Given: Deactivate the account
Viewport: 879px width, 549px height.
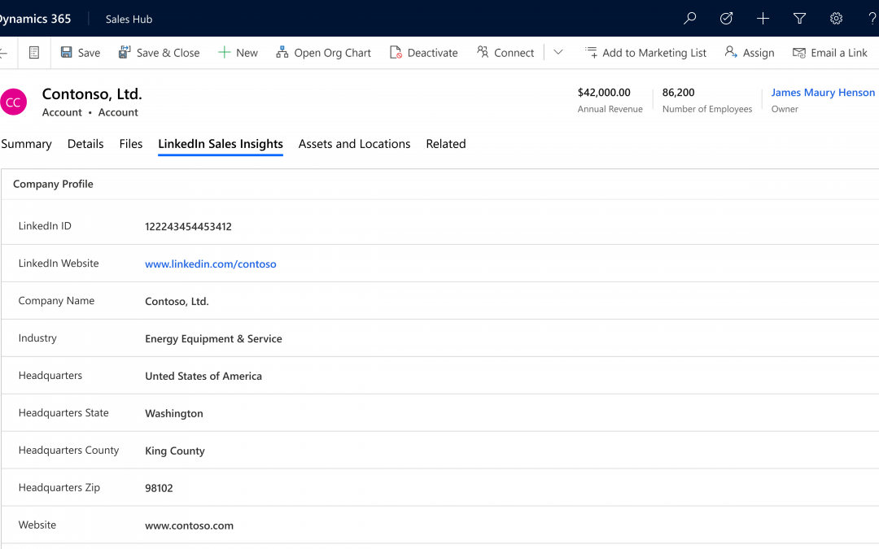Looking at the screenshot, I should click(x=424, y=53).
